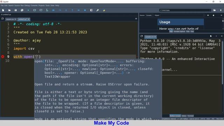The height and width of the screenshot is (126, 224).
Task: Open the Tools menu
Action: [x=48, y=6]
